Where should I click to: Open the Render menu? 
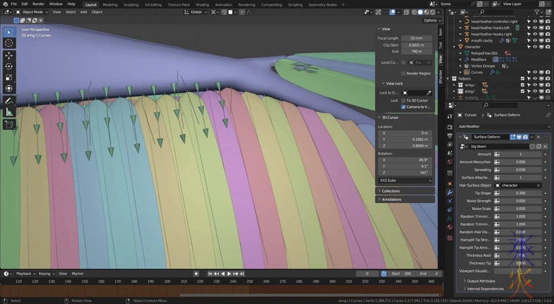tap(38, 4)
